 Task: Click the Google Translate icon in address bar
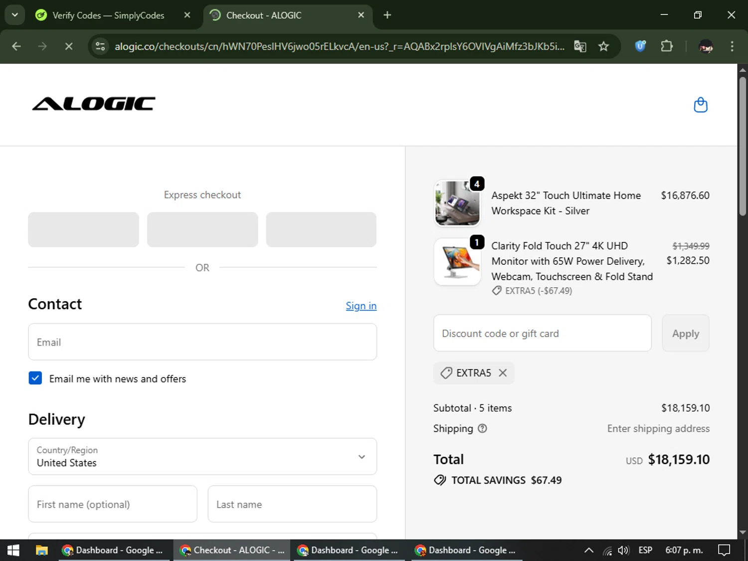pyautogui.click(x=580, y=46)
